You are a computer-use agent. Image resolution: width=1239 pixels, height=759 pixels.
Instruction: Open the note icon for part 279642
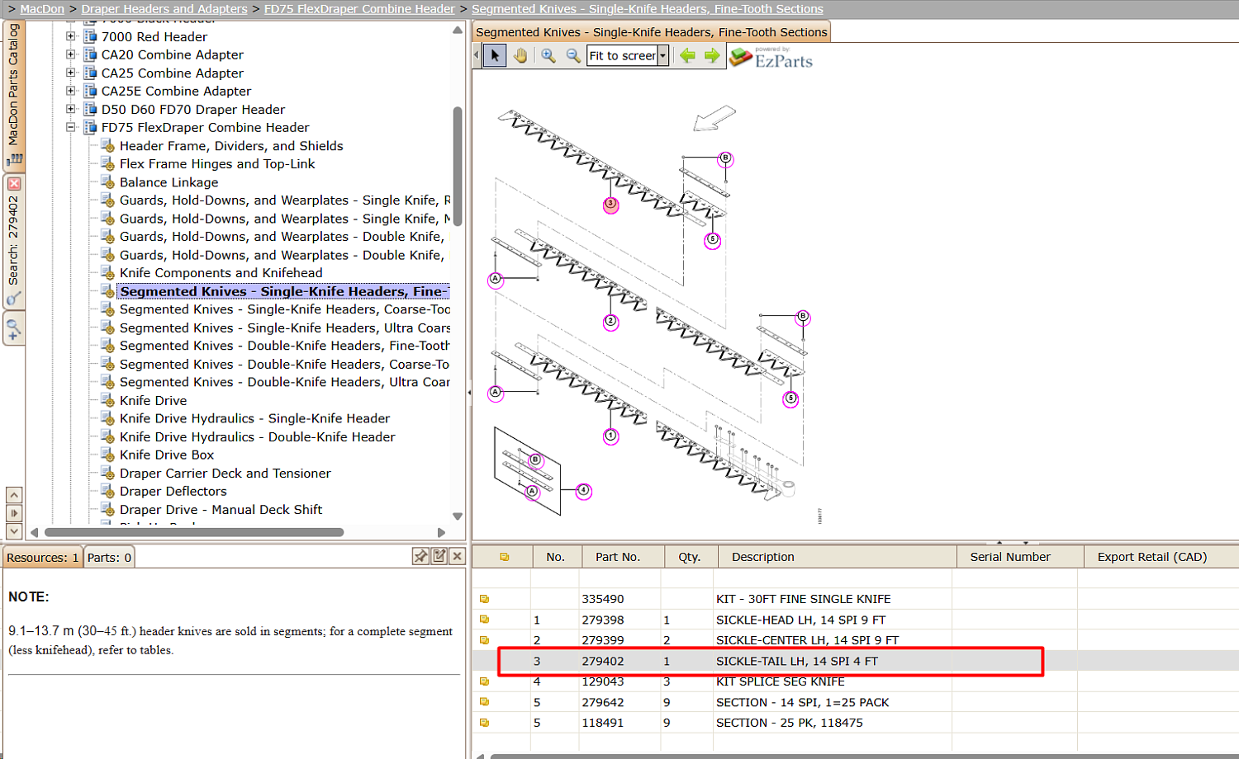tap(485, 702)
